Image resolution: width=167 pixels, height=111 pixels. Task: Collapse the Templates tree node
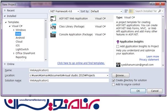pos(6,22)
